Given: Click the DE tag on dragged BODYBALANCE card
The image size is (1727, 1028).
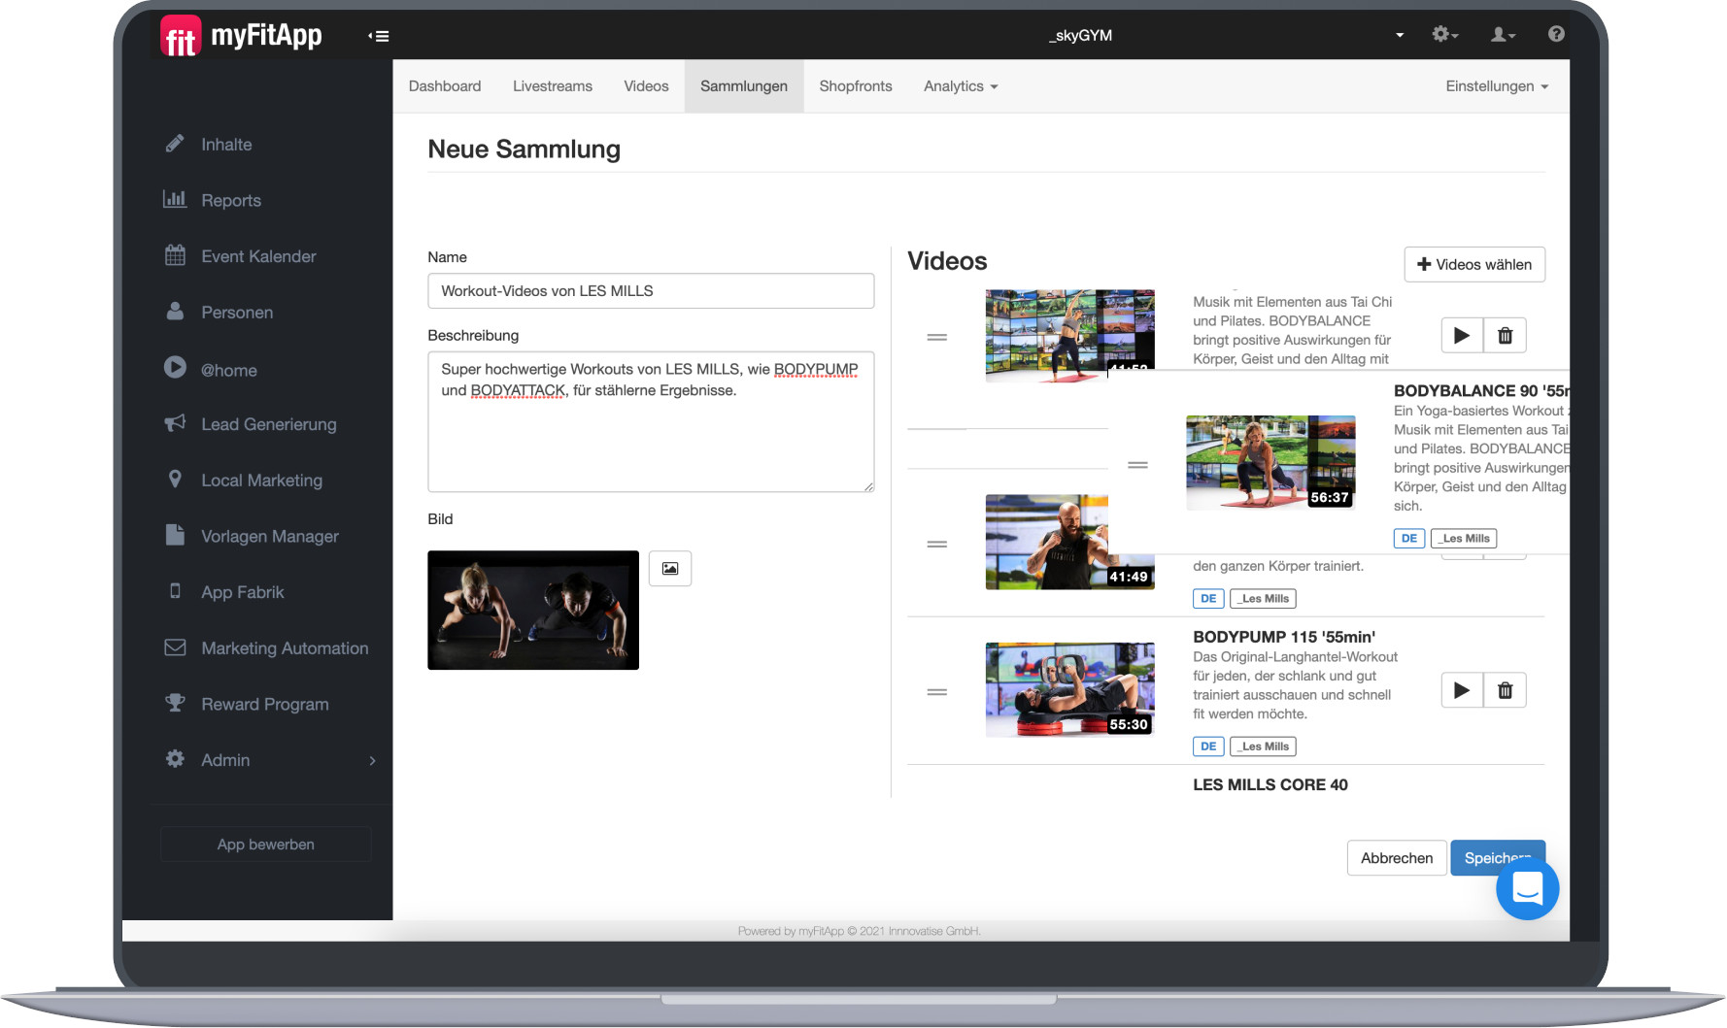Looking at the screenshot, I should point(1409,539).
